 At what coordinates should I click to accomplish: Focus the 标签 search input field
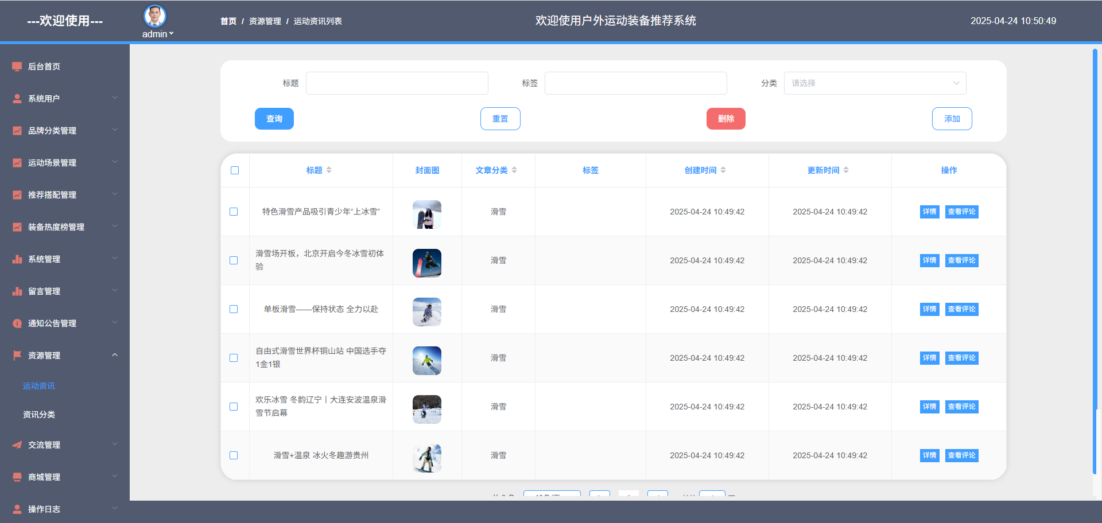(636, 83)
